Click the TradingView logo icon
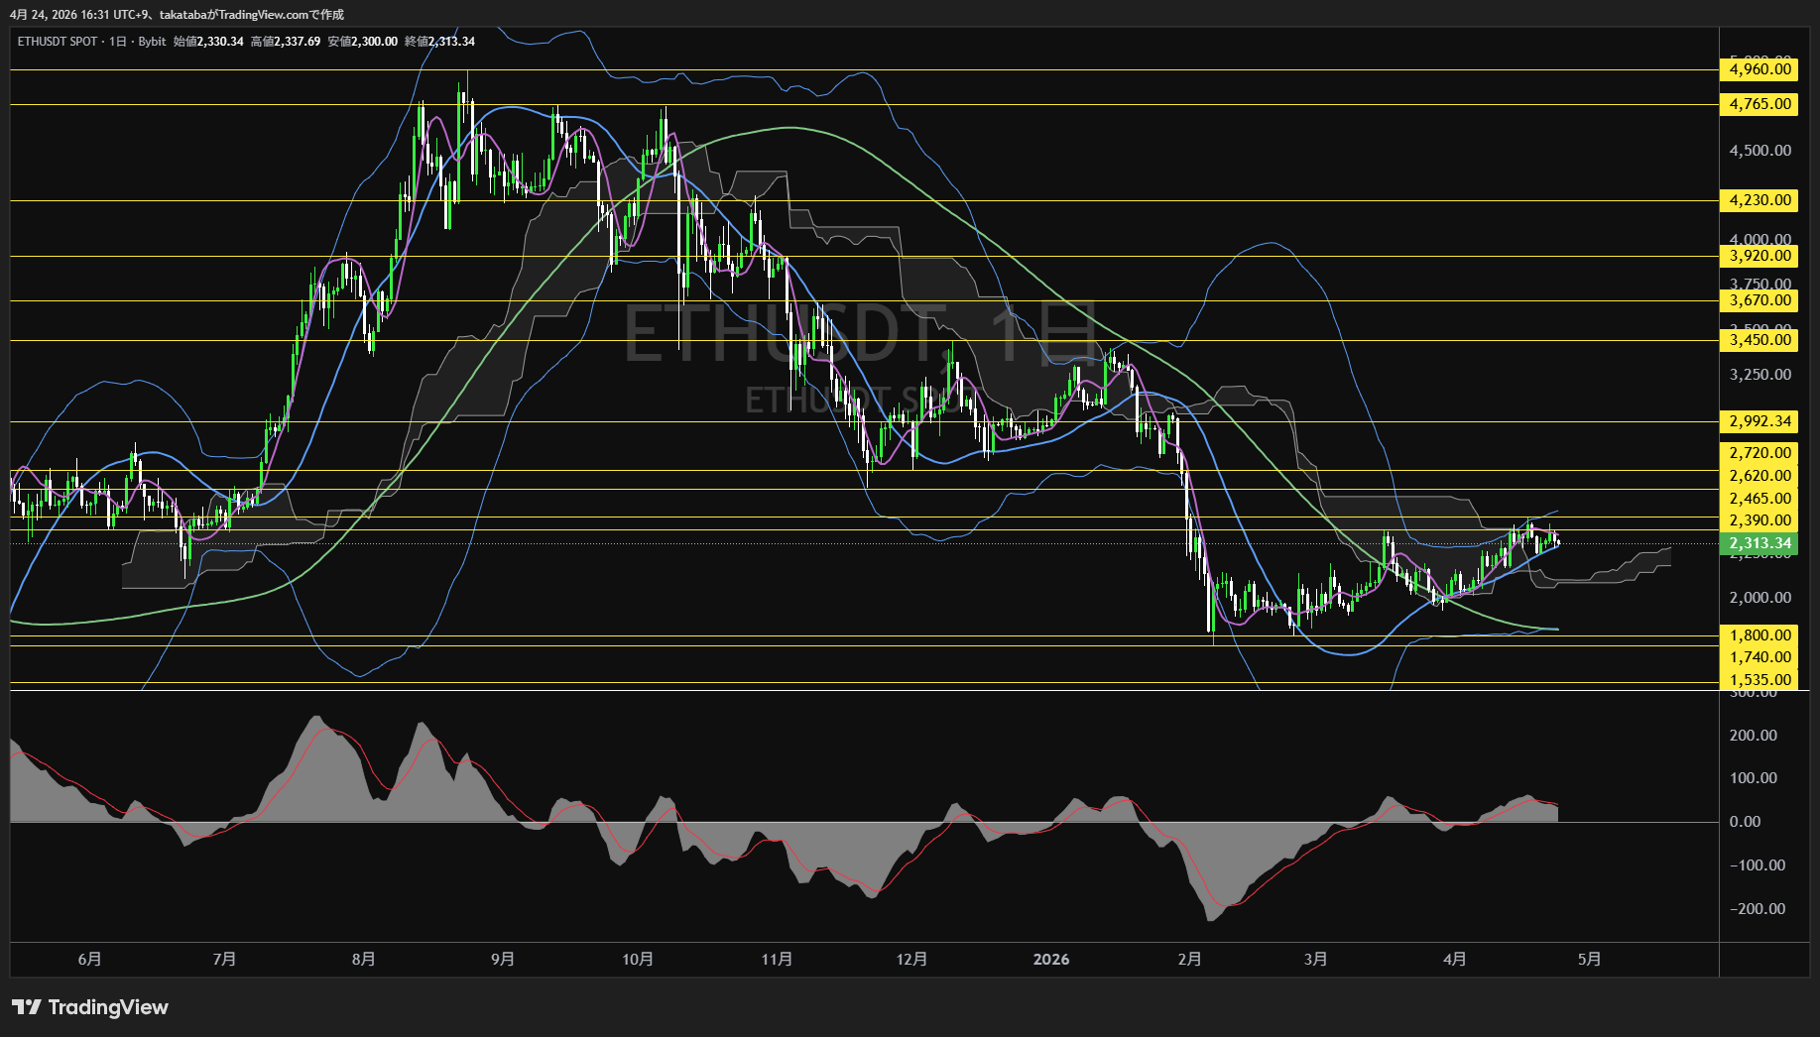 [27, 1007]
